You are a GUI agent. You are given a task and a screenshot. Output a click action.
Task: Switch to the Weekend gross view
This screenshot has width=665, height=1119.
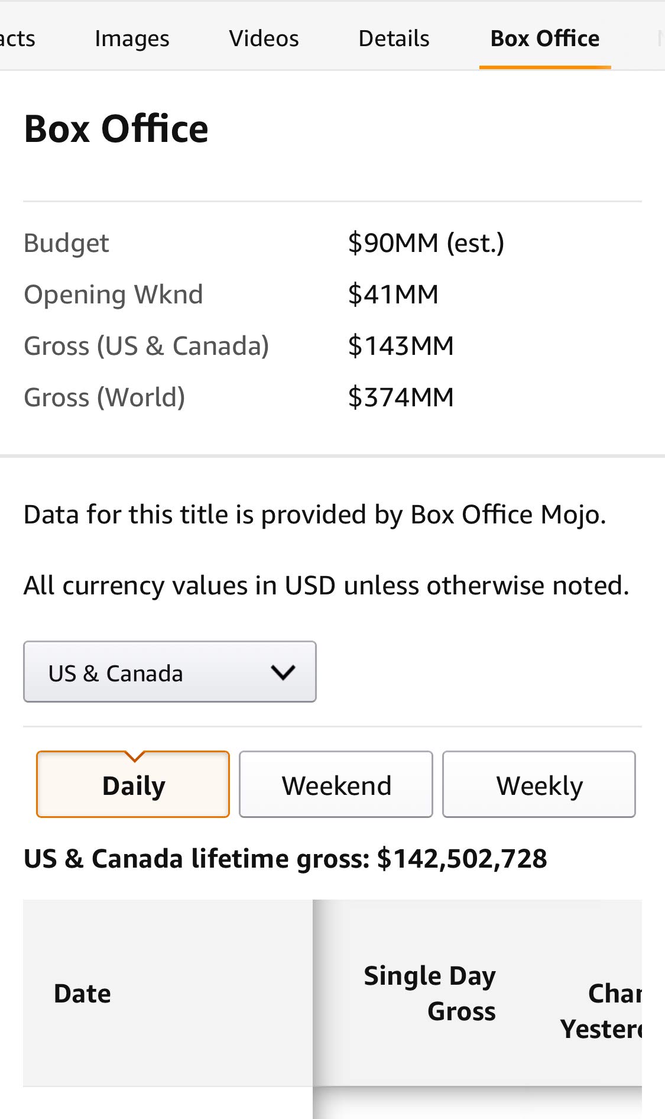click(336, 785)
